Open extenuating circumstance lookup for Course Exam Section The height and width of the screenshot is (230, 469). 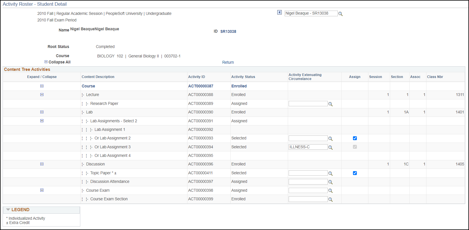pos(330,199)
